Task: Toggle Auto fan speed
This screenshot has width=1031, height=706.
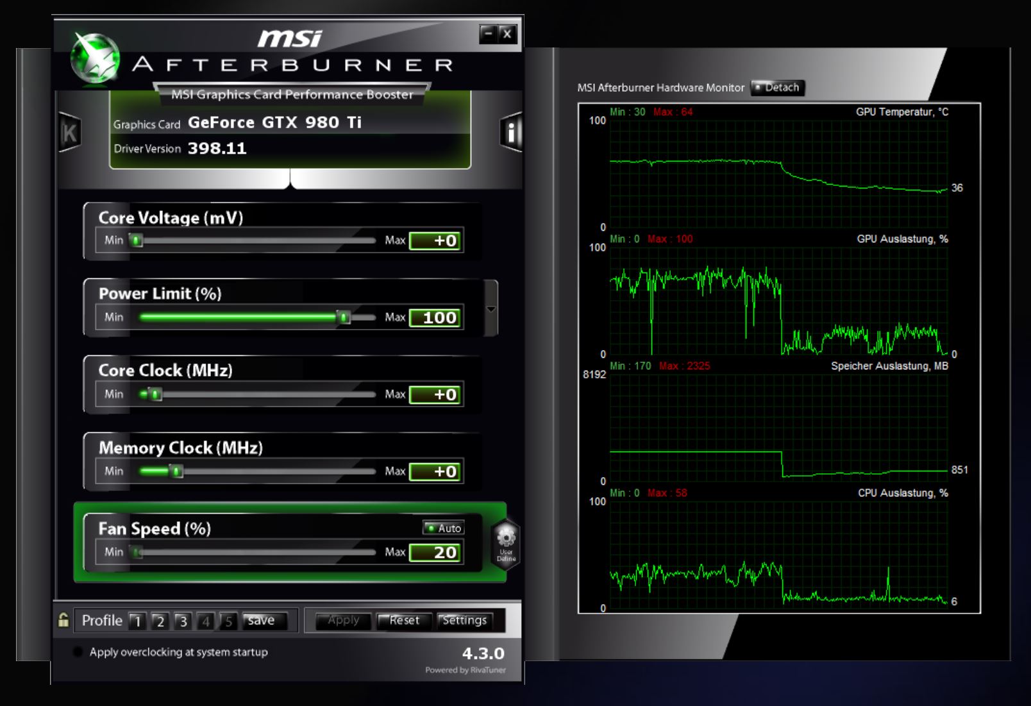Action: pyautogui.click(x=444, y=528)
